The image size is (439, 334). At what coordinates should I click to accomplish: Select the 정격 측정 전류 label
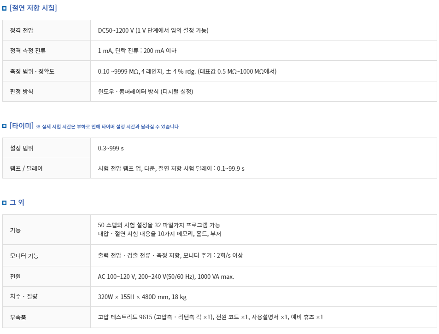[28, 51]
